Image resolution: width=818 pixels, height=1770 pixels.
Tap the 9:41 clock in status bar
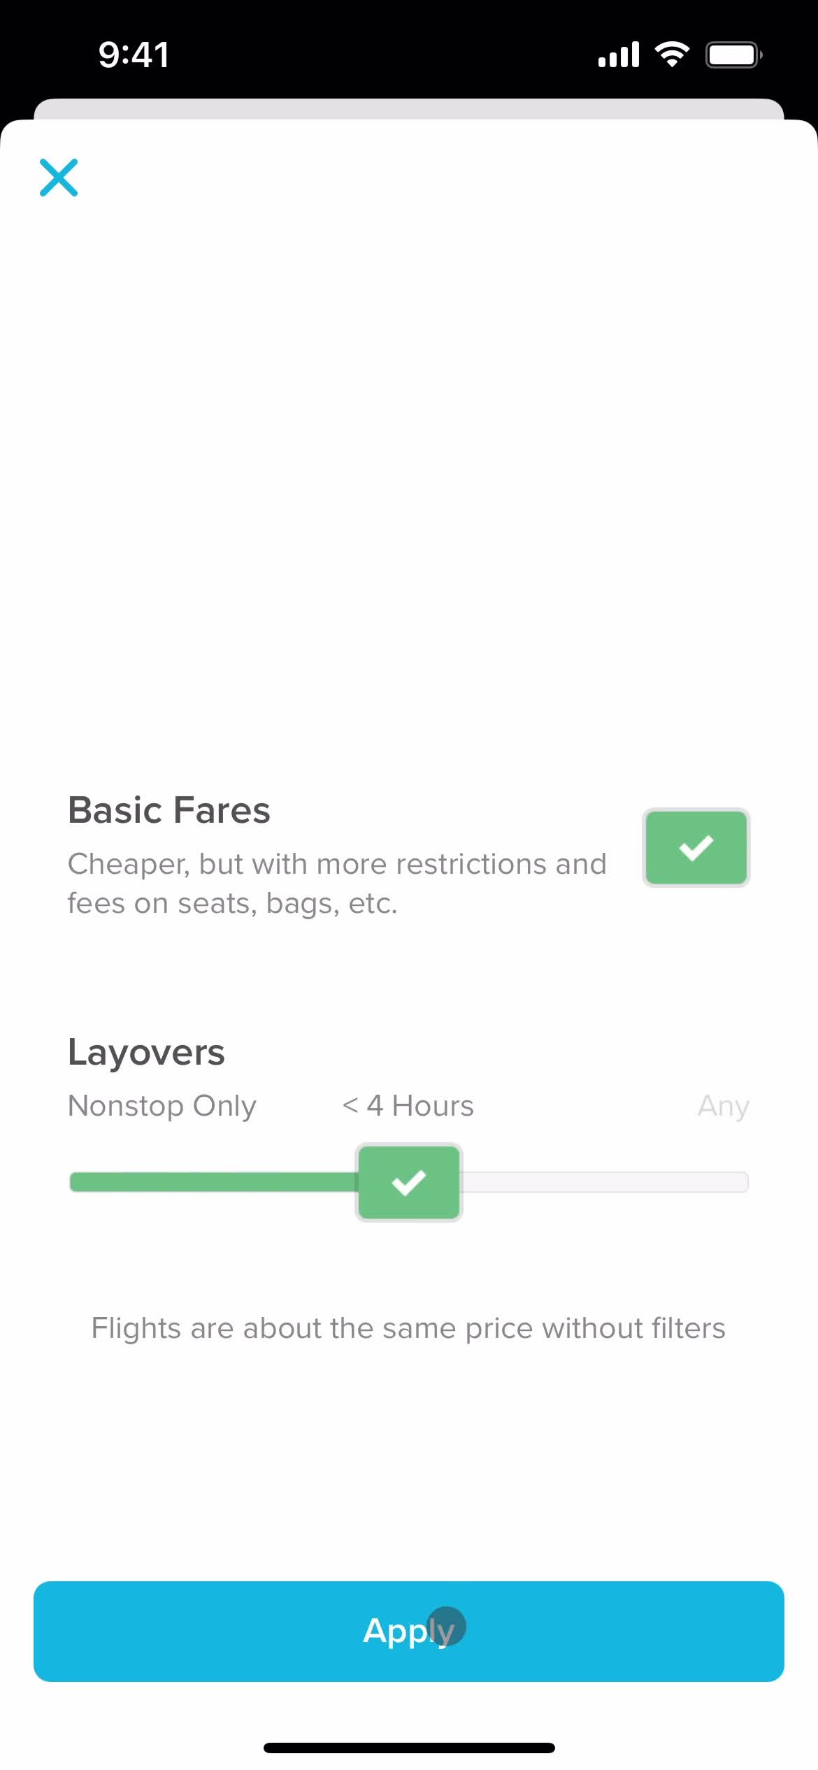pos(134,55)
